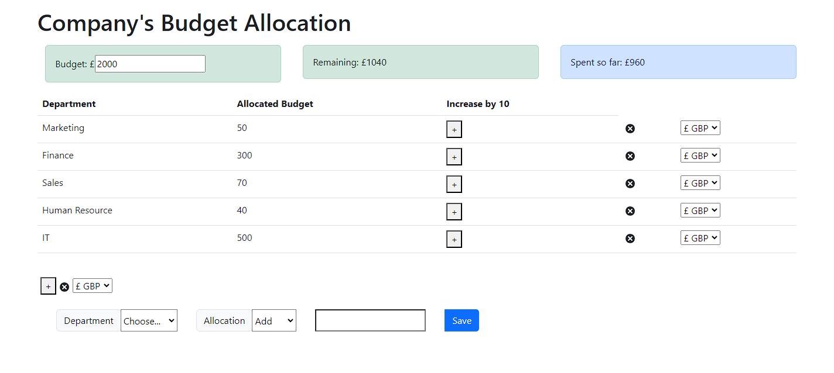This screenshot has width=834, height=373.
Task: Open the Department Choose dropdown
Action: 149,320
